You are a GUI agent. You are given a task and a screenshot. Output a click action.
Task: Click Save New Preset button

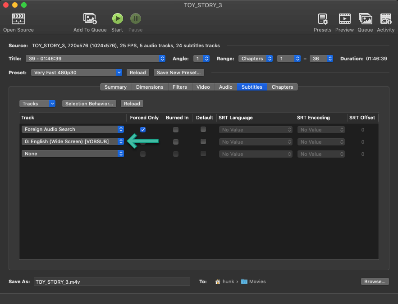pyautogui.click(x=178, y=73)
